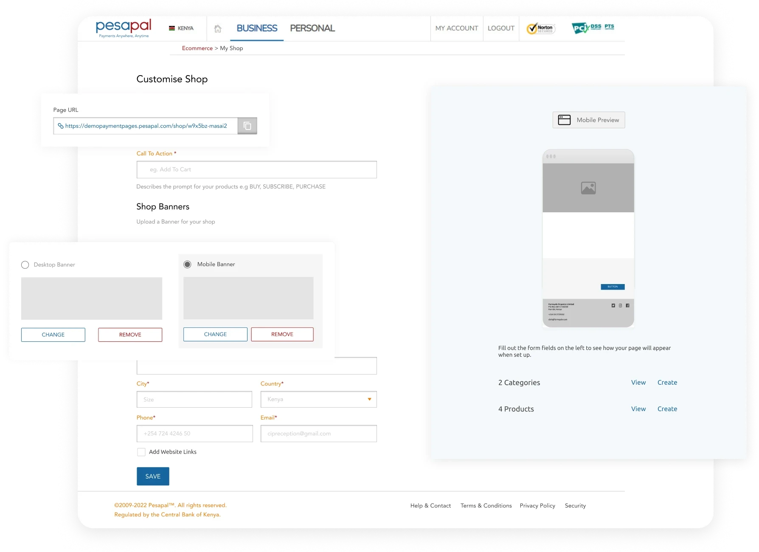The height and width of the screenshot is (552, 759).
Task: Click the PCI DSS badge icon
Action: pos(593,28)
